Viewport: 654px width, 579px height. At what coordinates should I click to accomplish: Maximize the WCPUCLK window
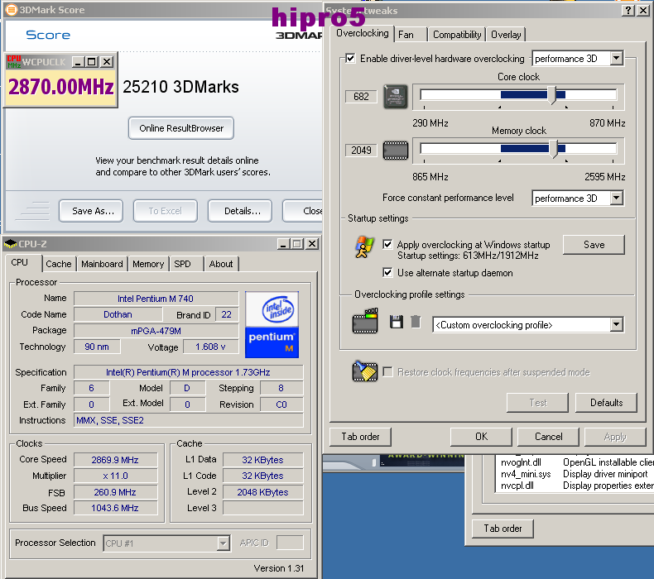pyautogui.click(x=92, y=62)
